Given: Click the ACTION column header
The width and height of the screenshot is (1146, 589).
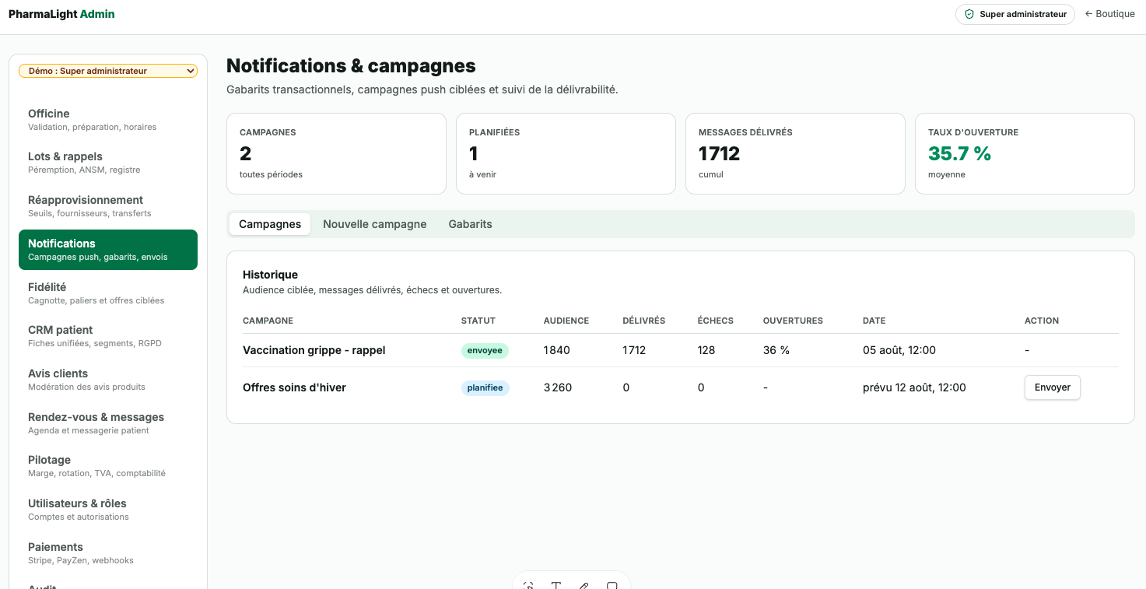Looking at the screenshot, I should coord(1042,321).
